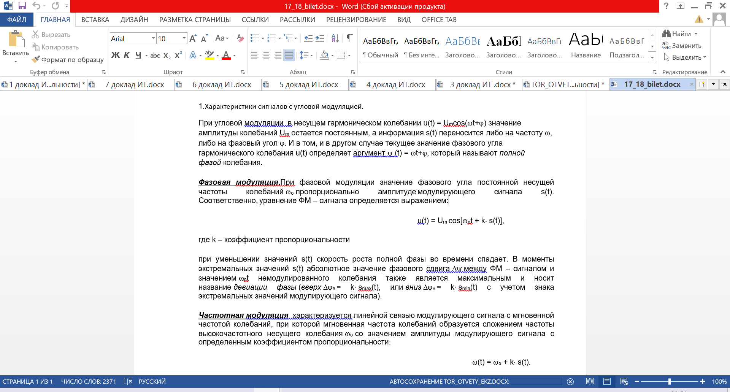Decrease paragraph indent
730x392 pixels.
click(x=308, y=38)
